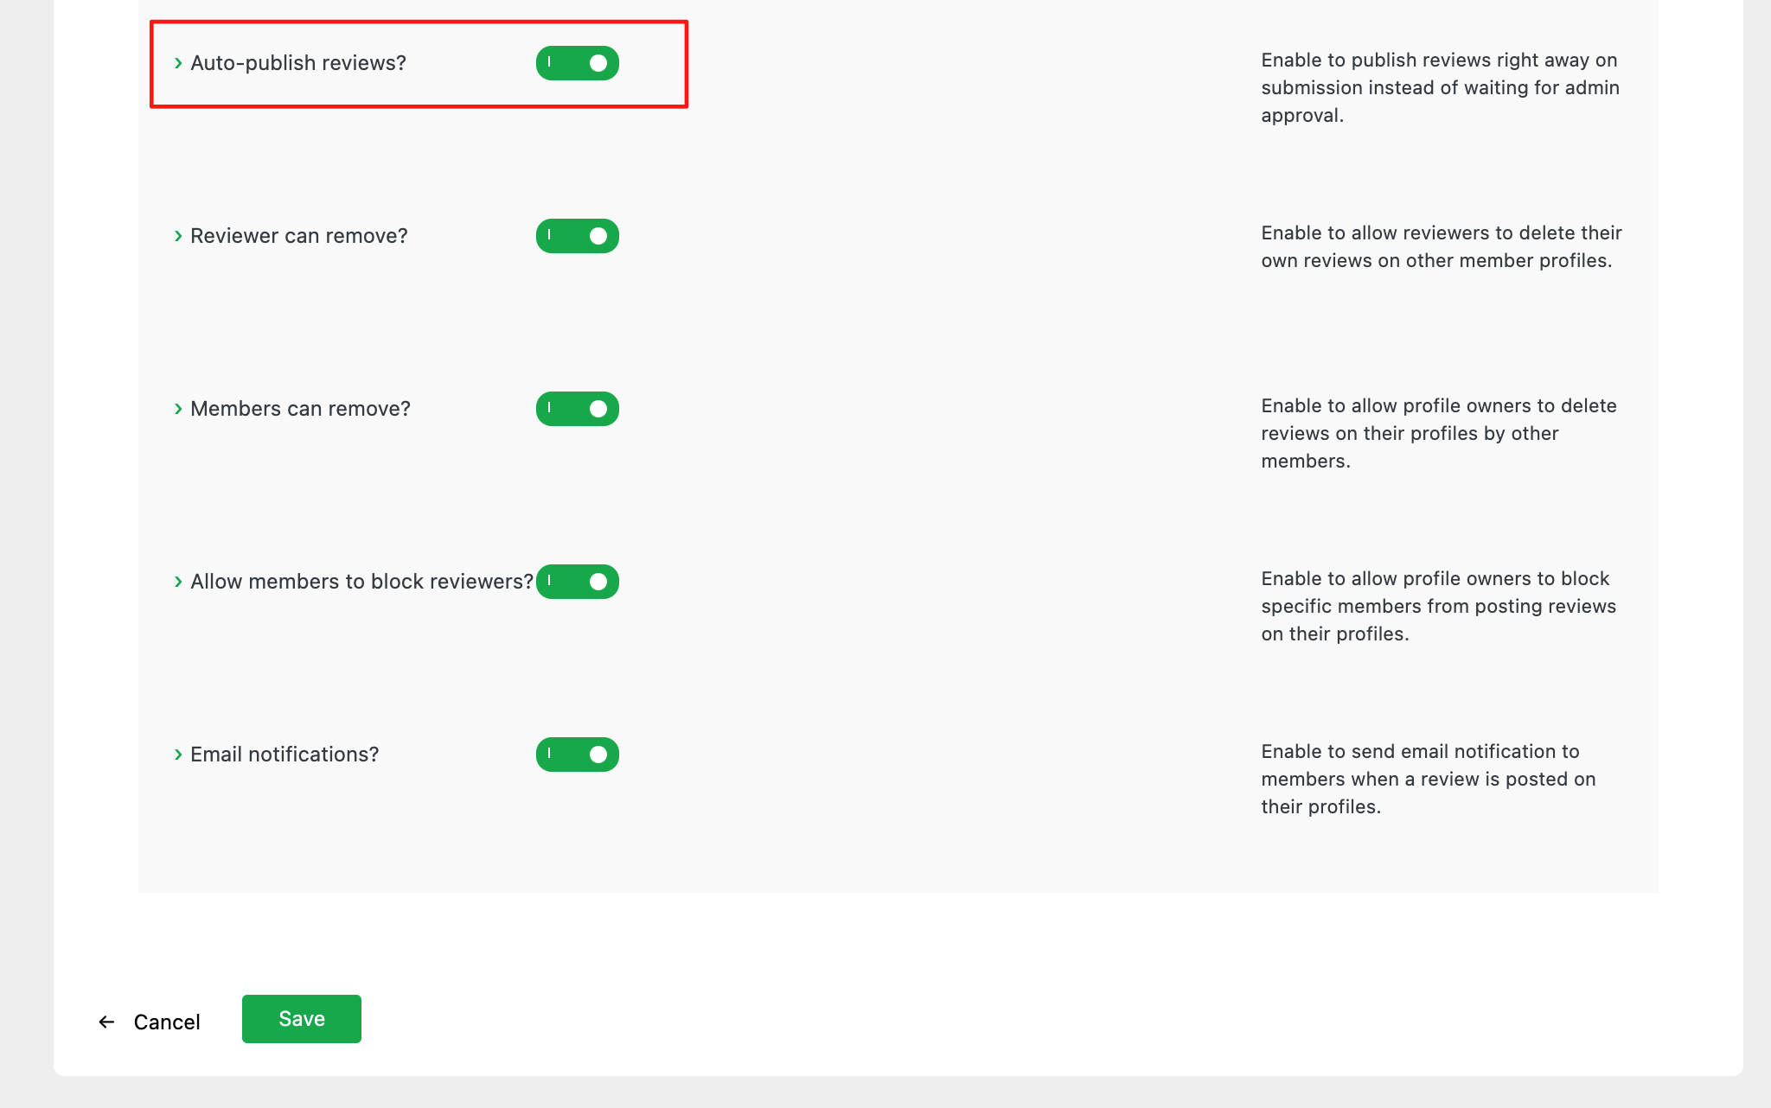The height and width of the screenshot is (1108, 1771).
Task: Turn off Members can remove switch
Action: click(577, 409)
